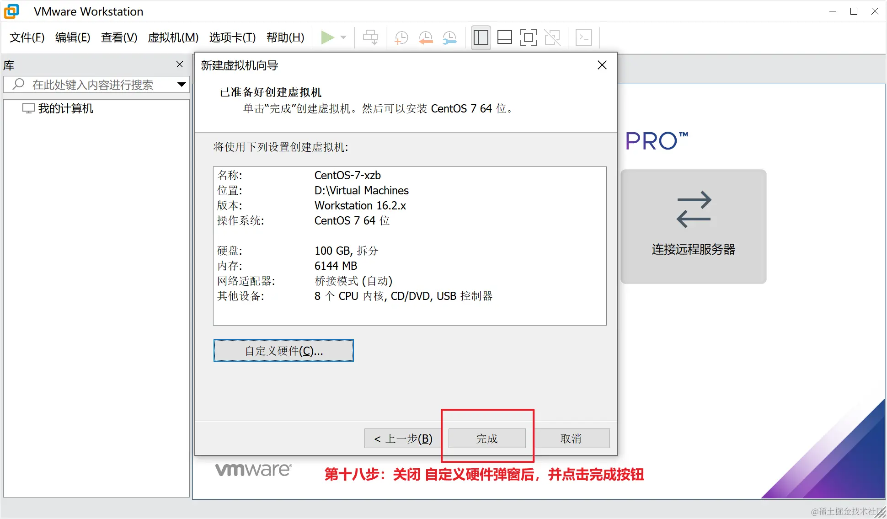Close the 新建虚拟机向导 dialog
Image resolution: width=887 pixels, height=519 pixels.
point(602,65)
